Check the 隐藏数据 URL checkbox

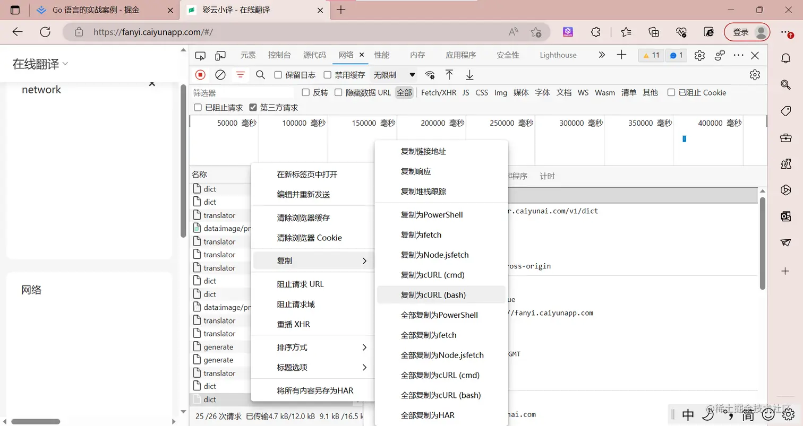[x=338, y=92]
